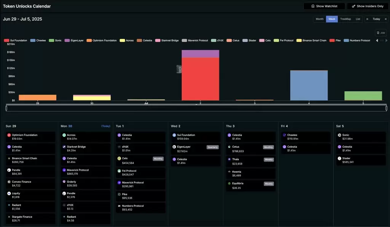
Task: Go to the previous week
Action: pos(368,19)
